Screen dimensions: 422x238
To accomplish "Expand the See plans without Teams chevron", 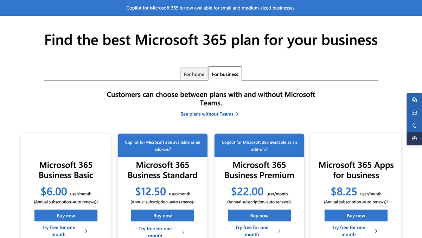I will click(237, 114).
